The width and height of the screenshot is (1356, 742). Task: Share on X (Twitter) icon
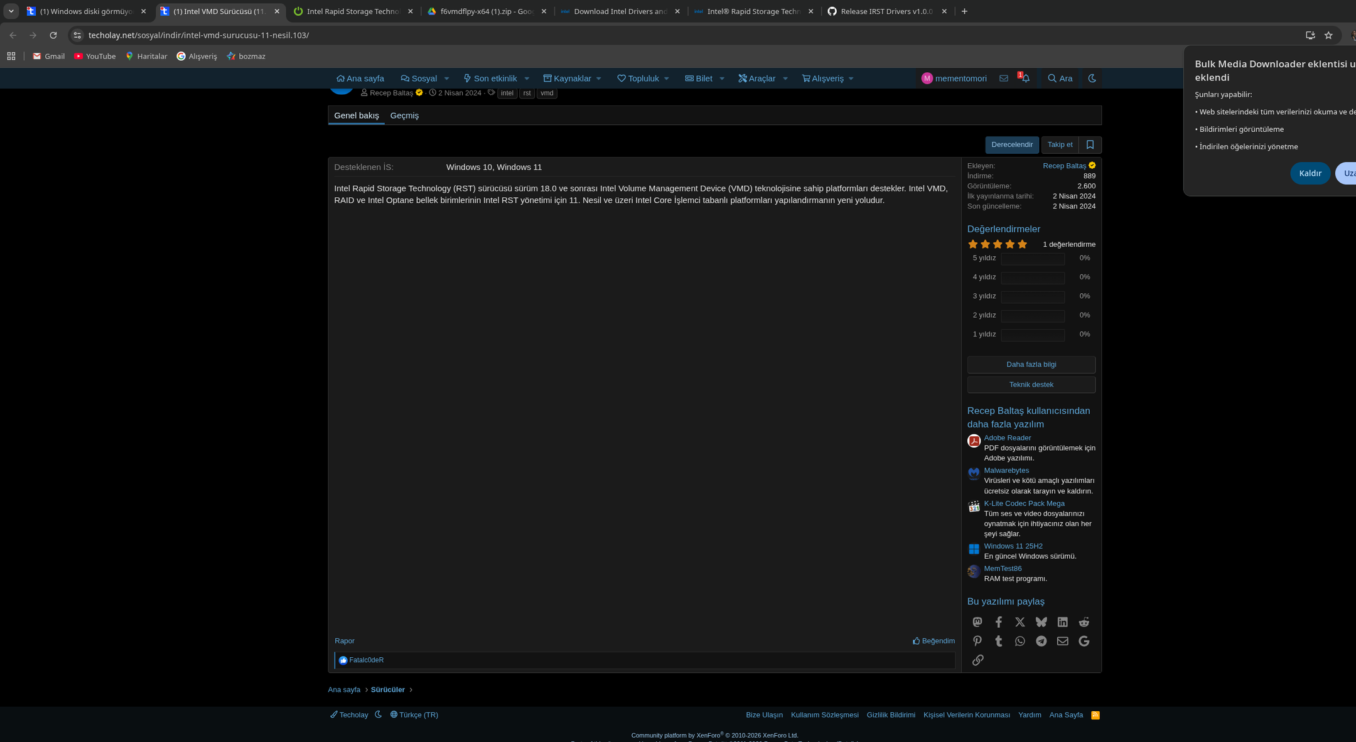coord(1020,622)
